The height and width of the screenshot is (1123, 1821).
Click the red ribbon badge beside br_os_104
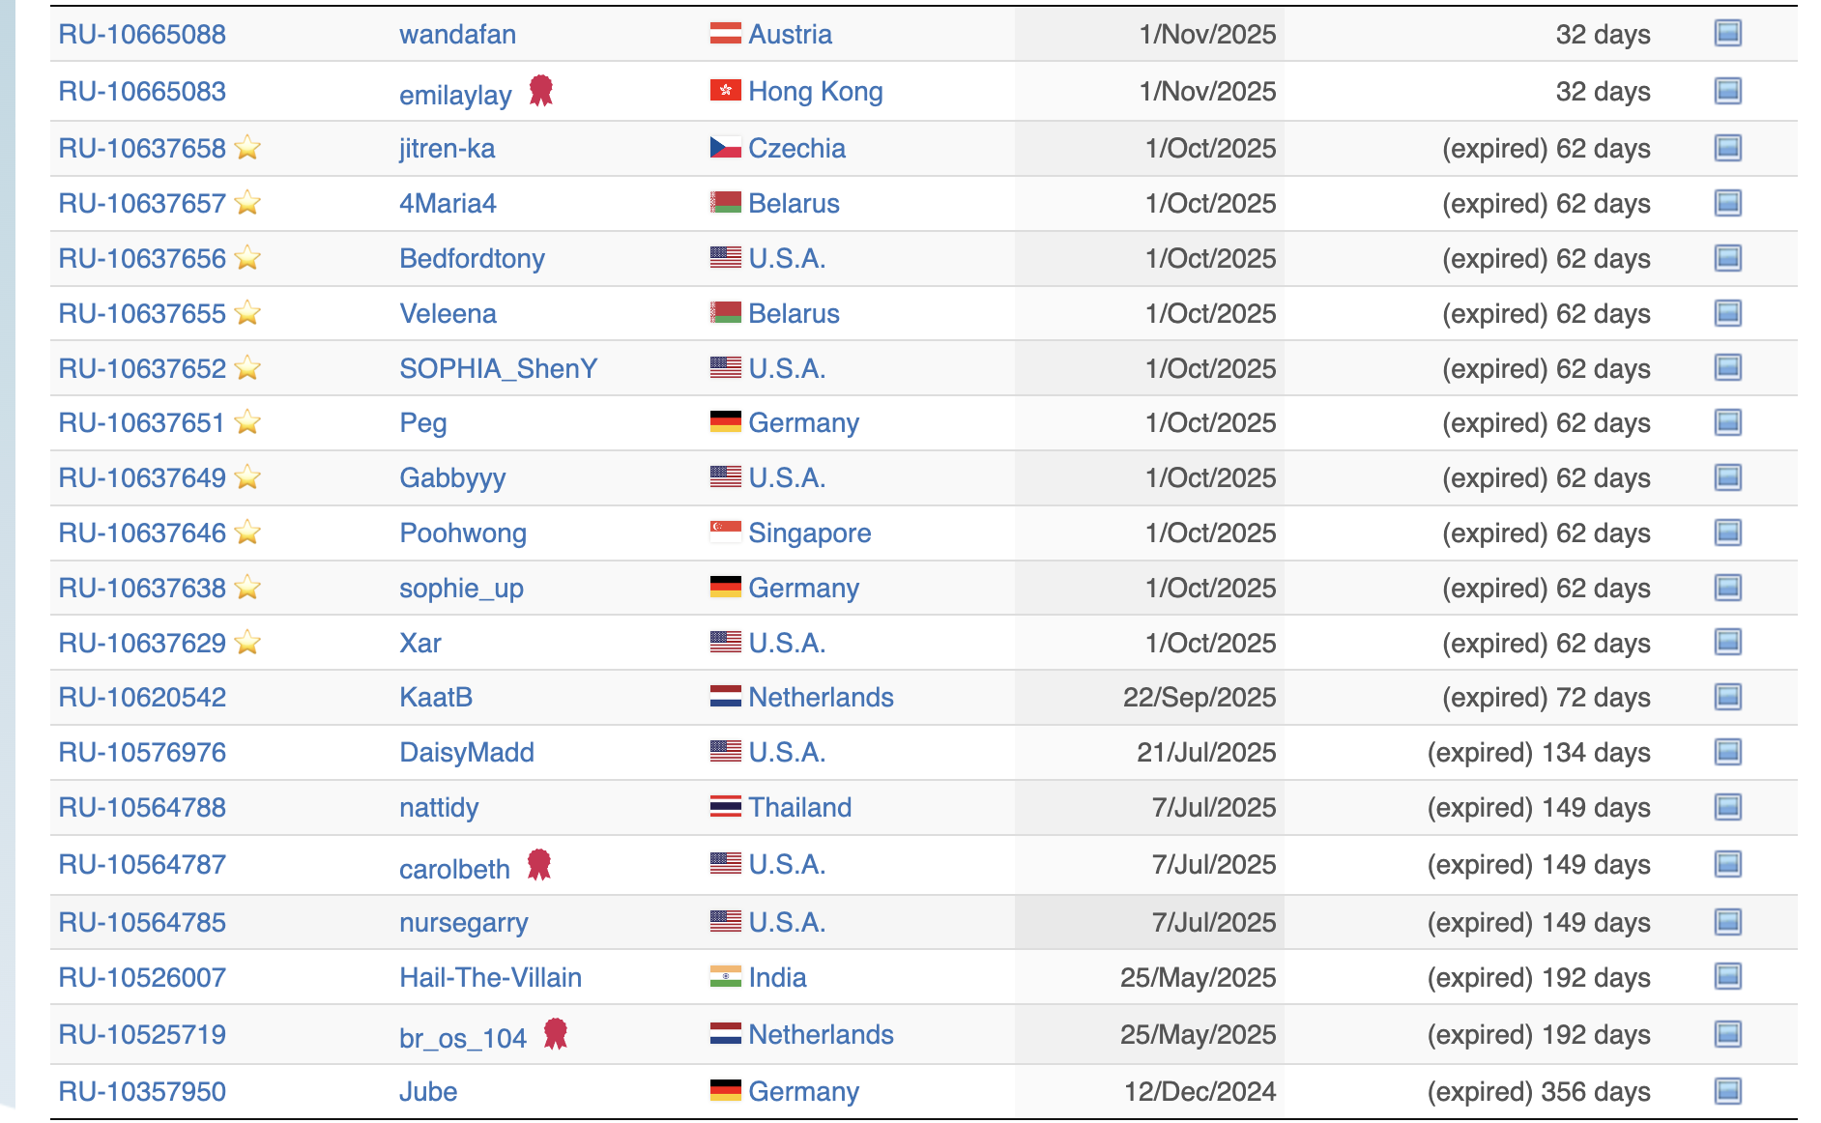pos(555,1034)
